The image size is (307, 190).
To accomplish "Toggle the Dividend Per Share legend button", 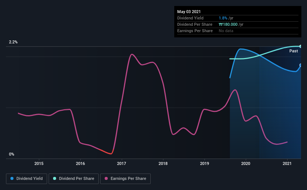I will point(74,179).
